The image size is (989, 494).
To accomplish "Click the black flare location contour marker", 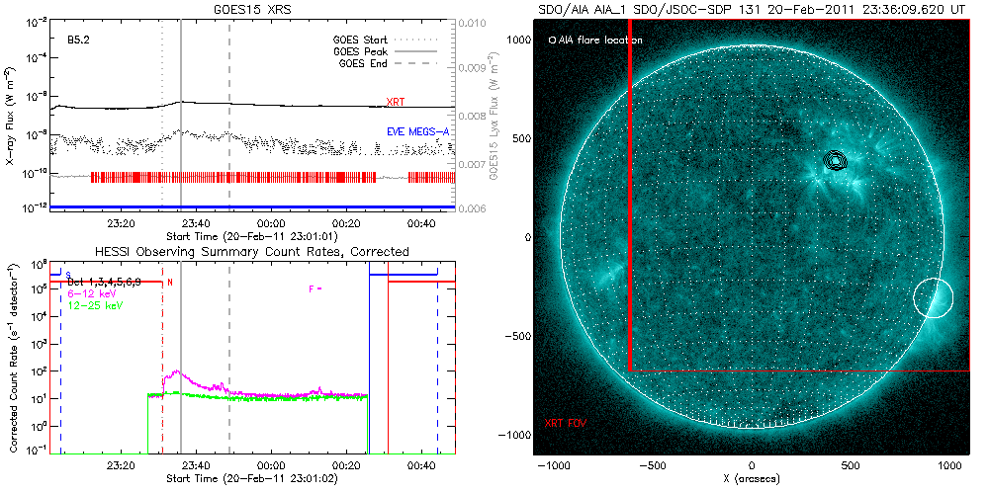I will (x=837, y=160).
